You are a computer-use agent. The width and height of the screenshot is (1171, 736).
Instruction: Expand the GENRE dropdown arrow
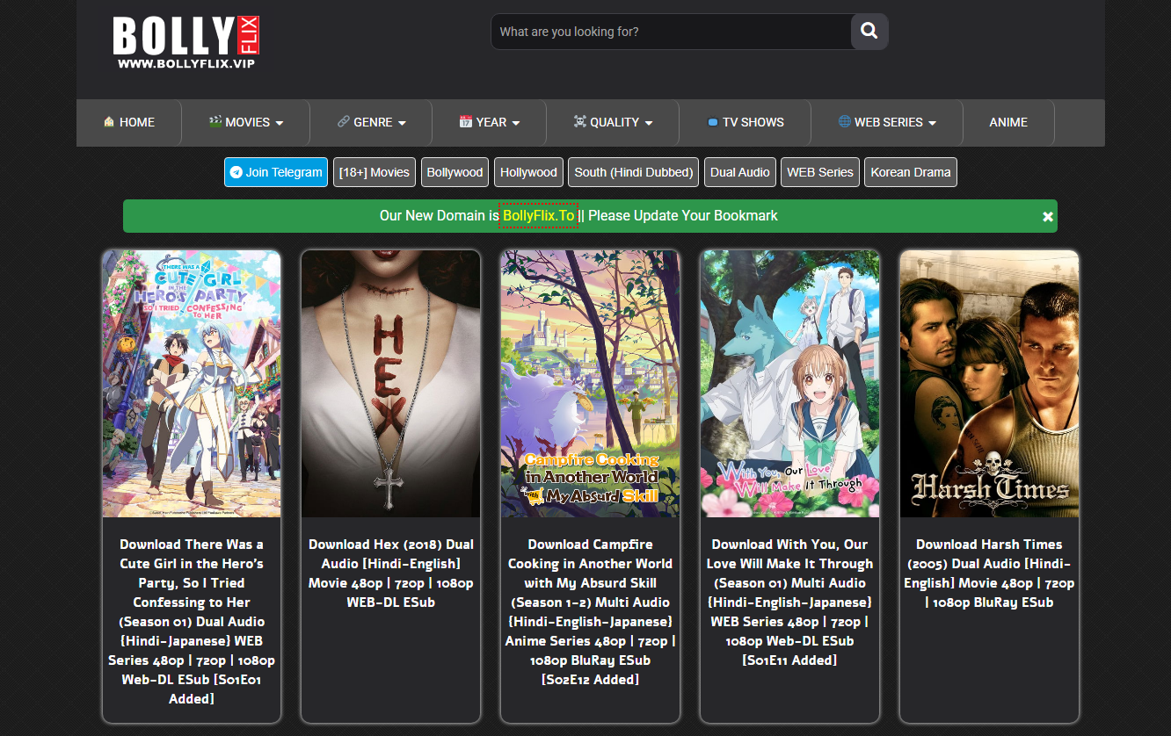[x=402, y=123]
